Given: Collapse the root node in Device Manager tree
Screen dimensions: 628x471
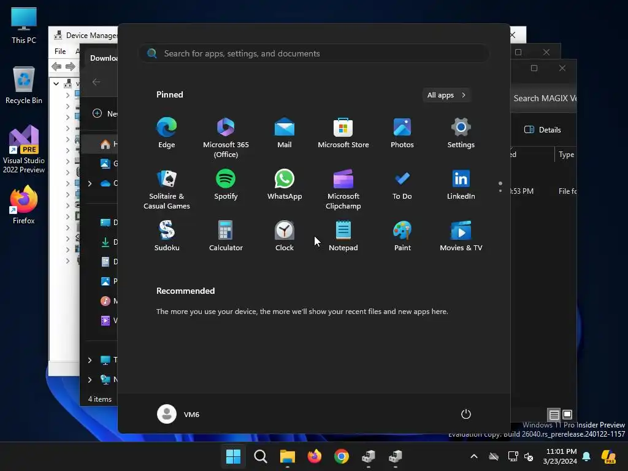Looking at the screenshot, I should coord(56,83).
